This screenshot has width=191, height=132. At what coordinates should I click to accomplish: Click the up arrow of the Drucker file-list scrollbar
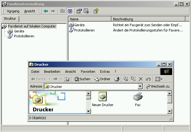pos(170,93)
